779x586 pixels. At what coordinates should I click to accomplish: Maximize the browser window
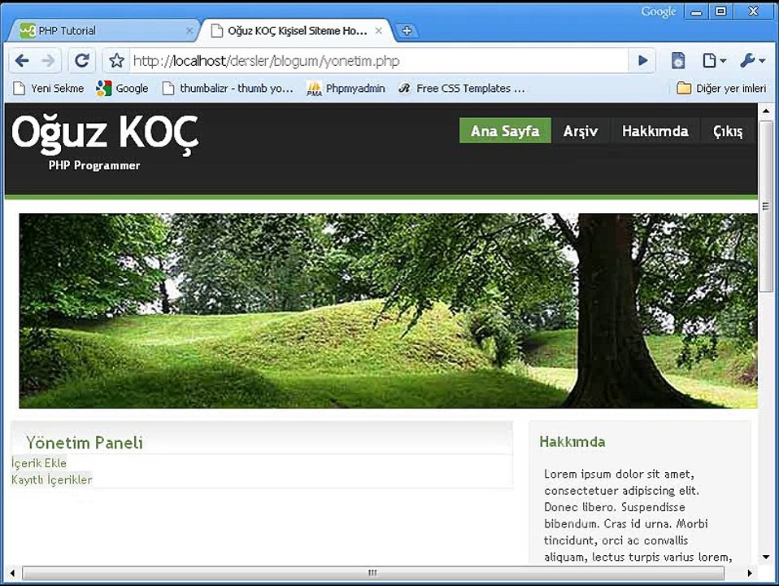pos(720,11)
